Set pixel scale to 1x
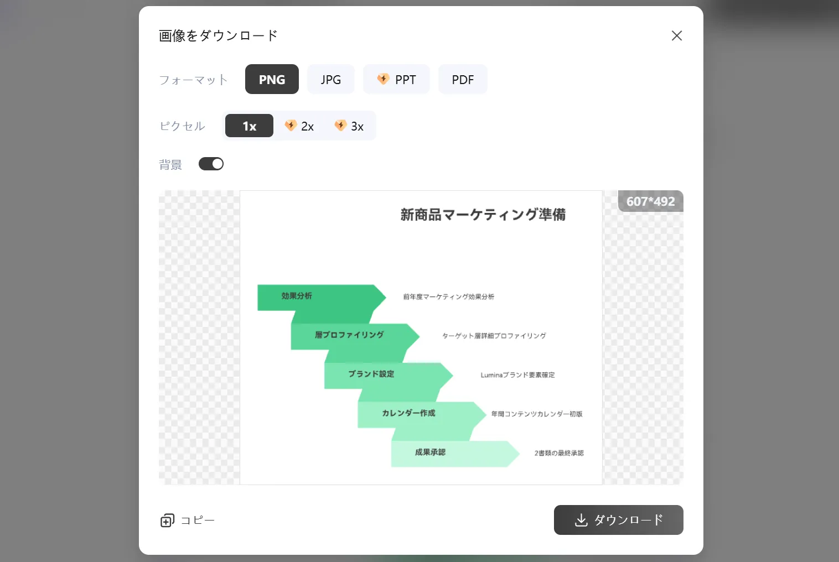 click(x=249, y=126)
